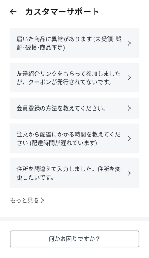Click the chevron beside the 注文から配達にかかる時間 question
This screenshot has width=149, height=258.
[129, 138]
